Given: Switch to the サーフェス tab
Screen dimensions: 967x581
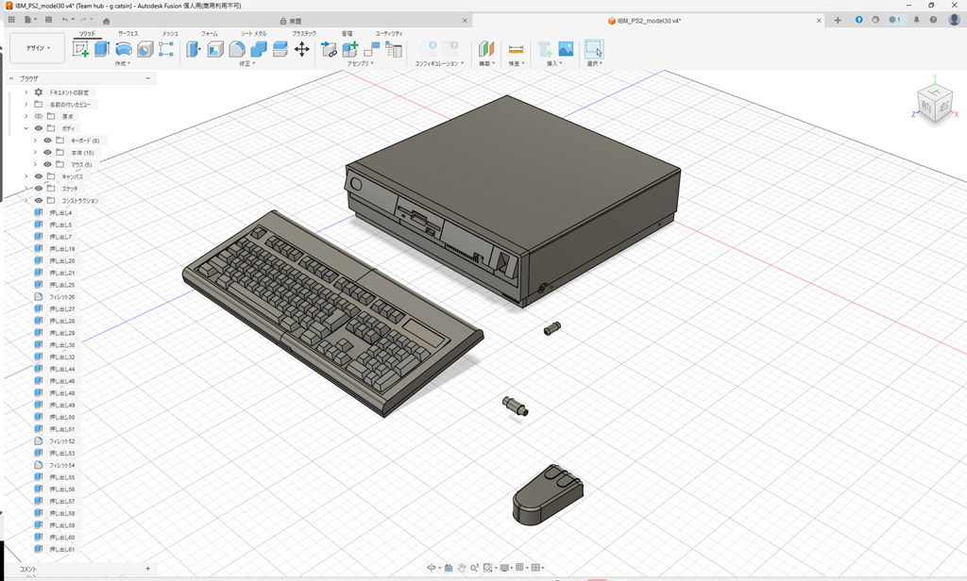Looking at the screenshot, I should 127,33.
